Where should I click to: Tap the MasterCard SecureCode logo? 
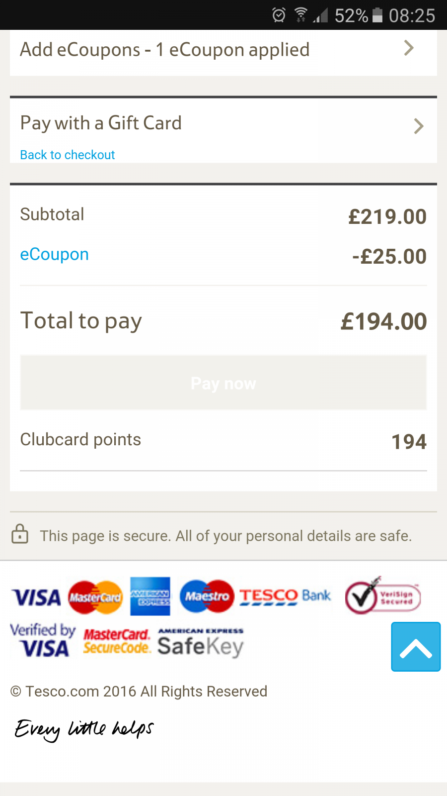click(x=117, y=641)
